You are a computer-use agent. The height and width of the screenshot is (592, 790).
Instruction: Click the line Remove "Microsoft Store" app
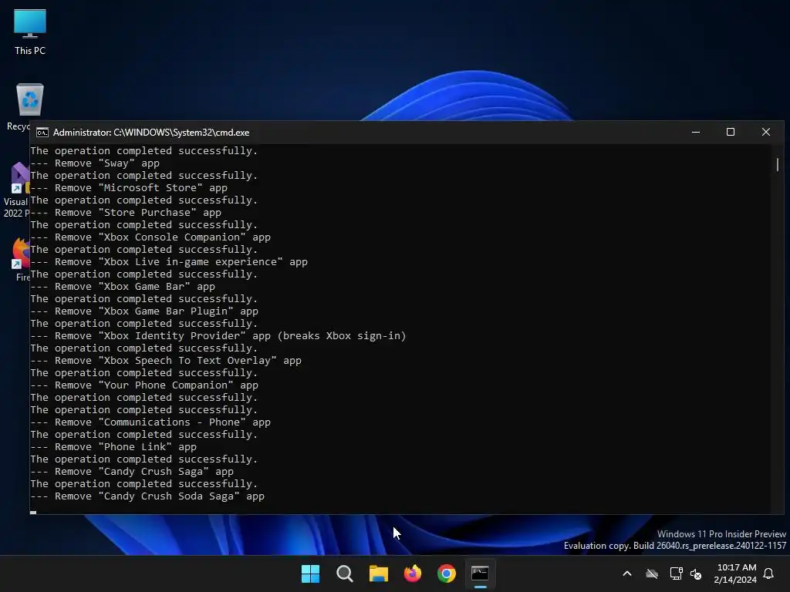[129, 188]
